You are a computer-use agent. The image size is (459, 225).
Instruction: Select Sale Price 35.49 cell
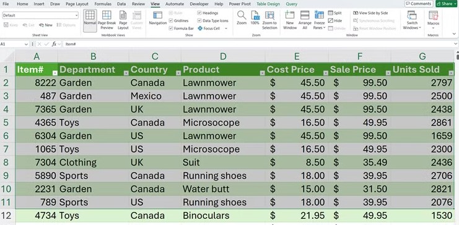(x=360, y=163)
